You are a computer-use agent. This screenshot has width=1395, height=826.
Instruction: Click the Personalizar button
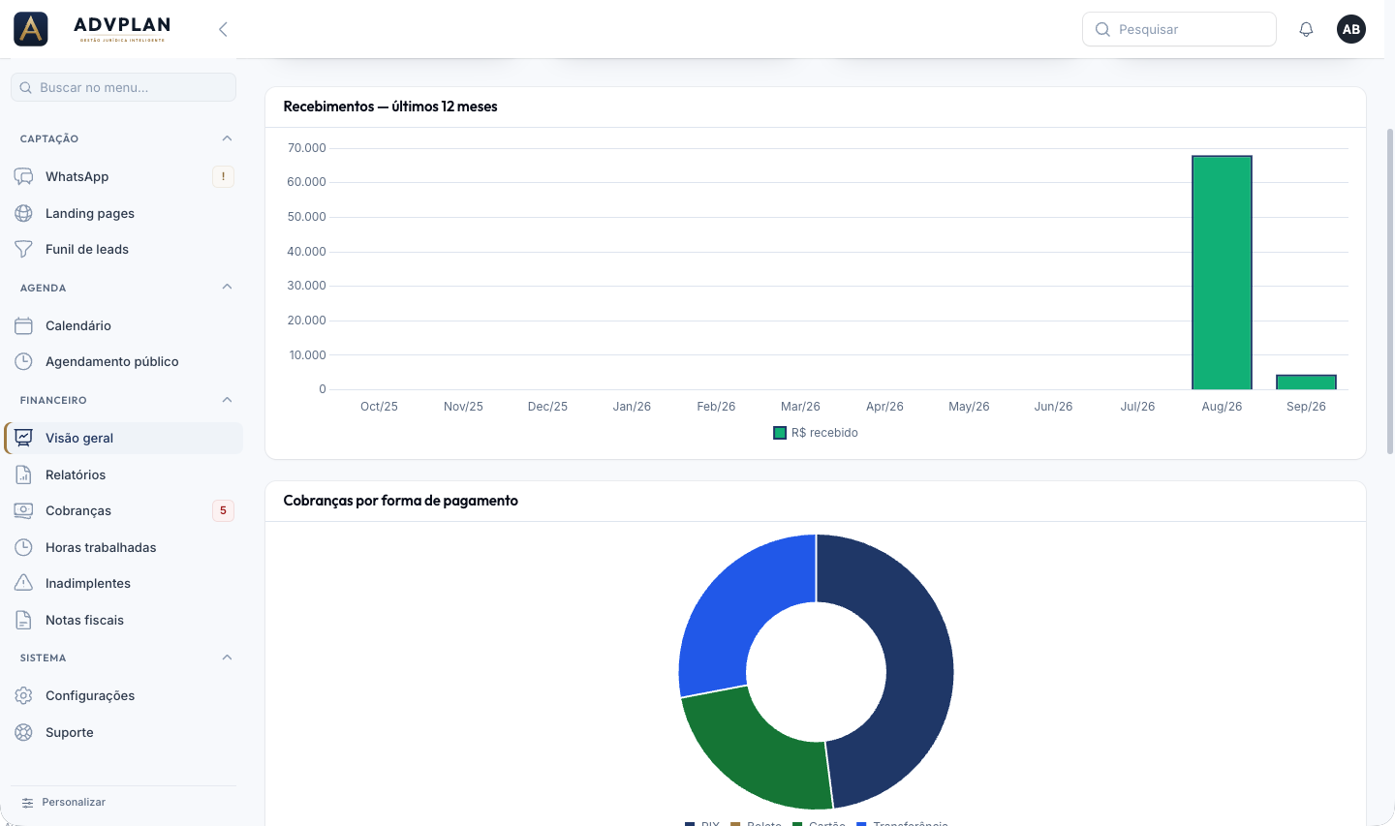click(64, 802)
